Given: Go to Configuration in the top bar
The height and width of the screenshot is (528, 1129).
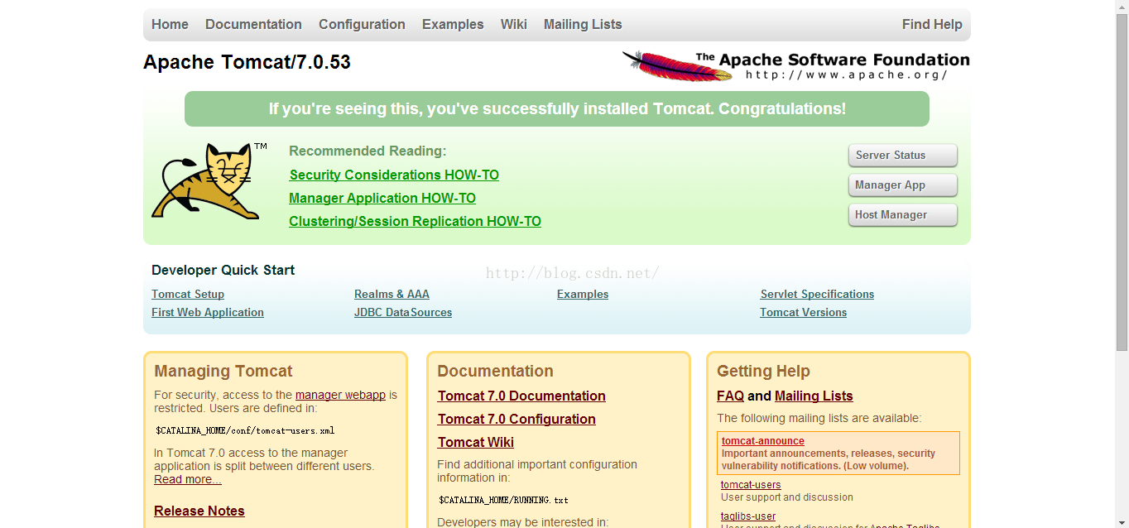Looking at the screenshot, I should coord(362,24).
